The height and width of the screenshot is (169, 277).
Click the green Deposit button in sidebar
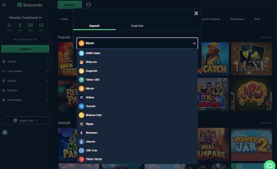tap(25, 49)
